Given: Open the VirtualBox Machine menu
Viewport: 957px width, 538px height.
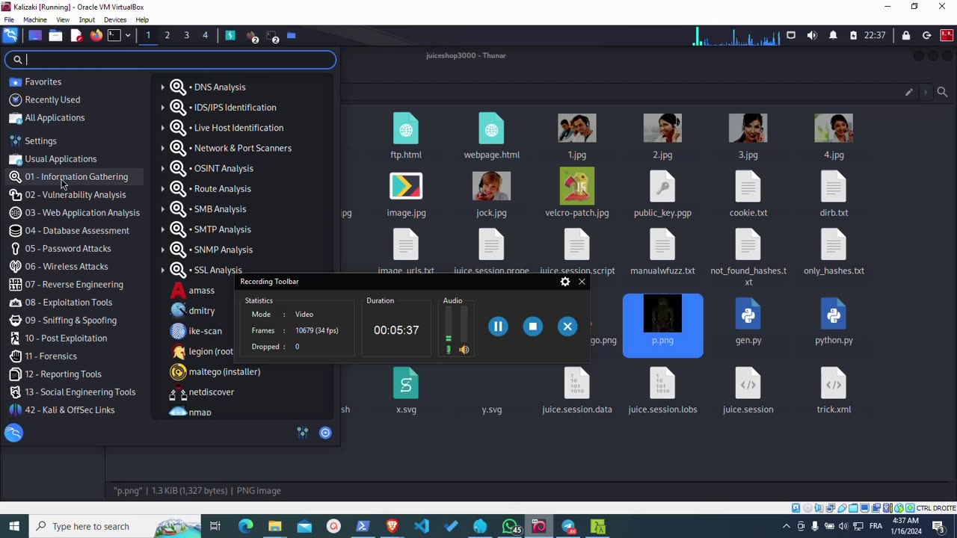Looking at the screenshot, I should pos(35,19).
